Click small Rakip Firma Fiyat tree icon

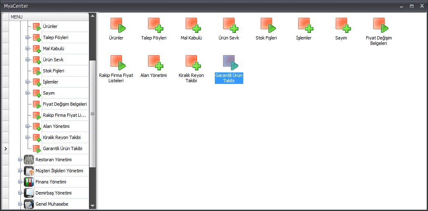tap(37, 116)
